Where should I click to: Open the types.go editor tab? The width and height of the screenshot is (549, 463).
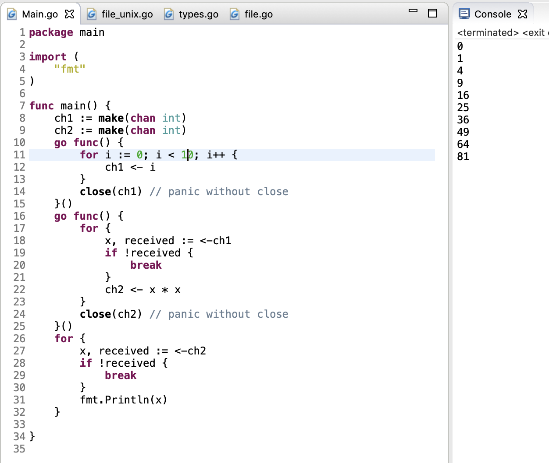198,14
